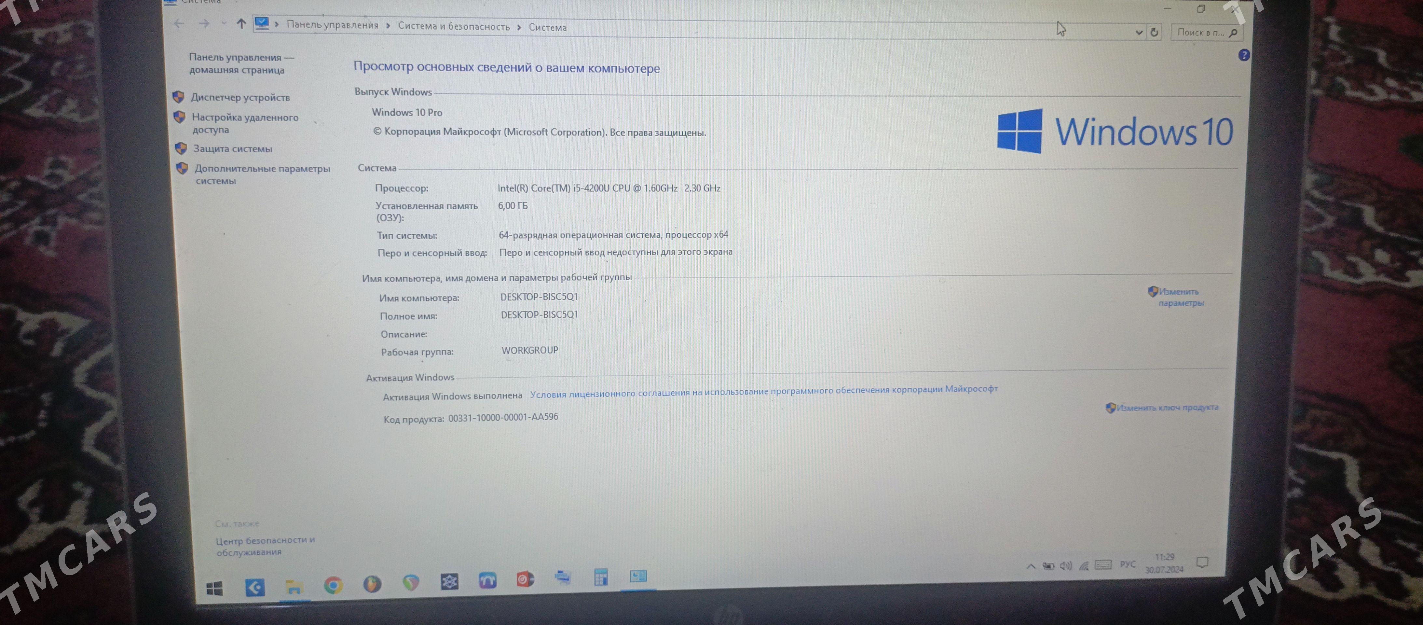Open Защита системы
Viewport: 1423px width, 625px height.
233,149
